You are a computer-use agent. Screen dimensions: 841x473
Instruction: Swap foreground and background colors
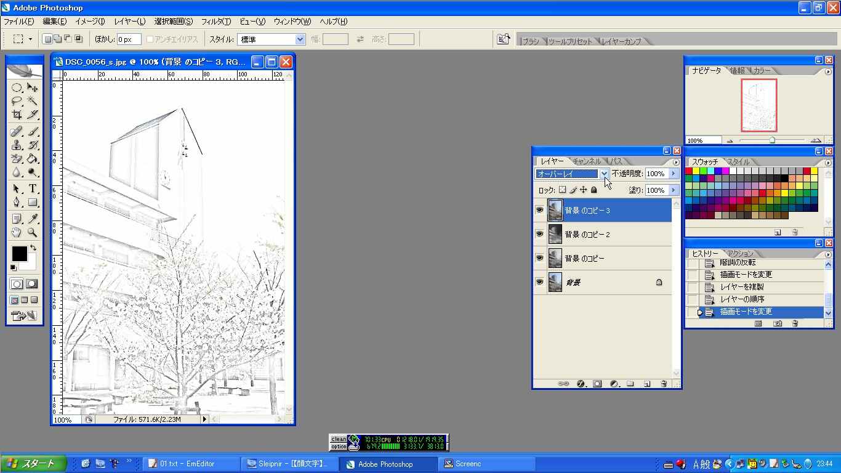coord(33,248)
